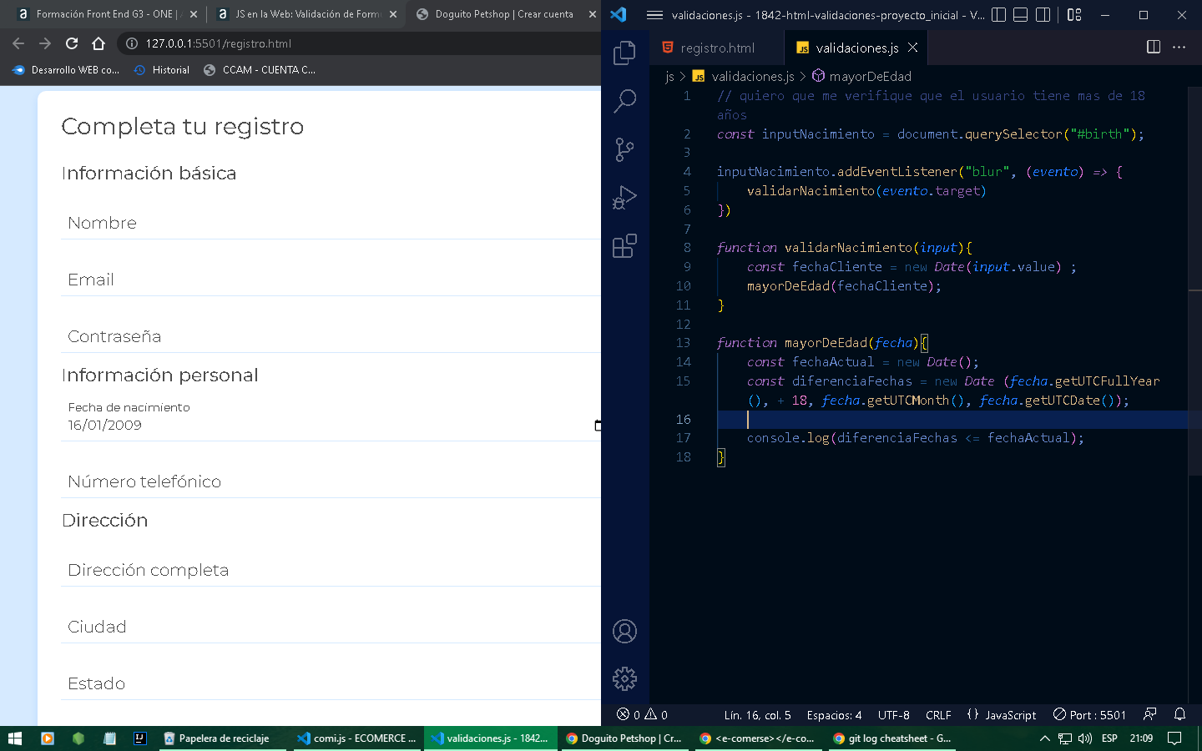The width and height of the screenshot is (1202, 751).
Task: Split the editor to the right
Action: pyautogui.click(x=1154, y=48)
